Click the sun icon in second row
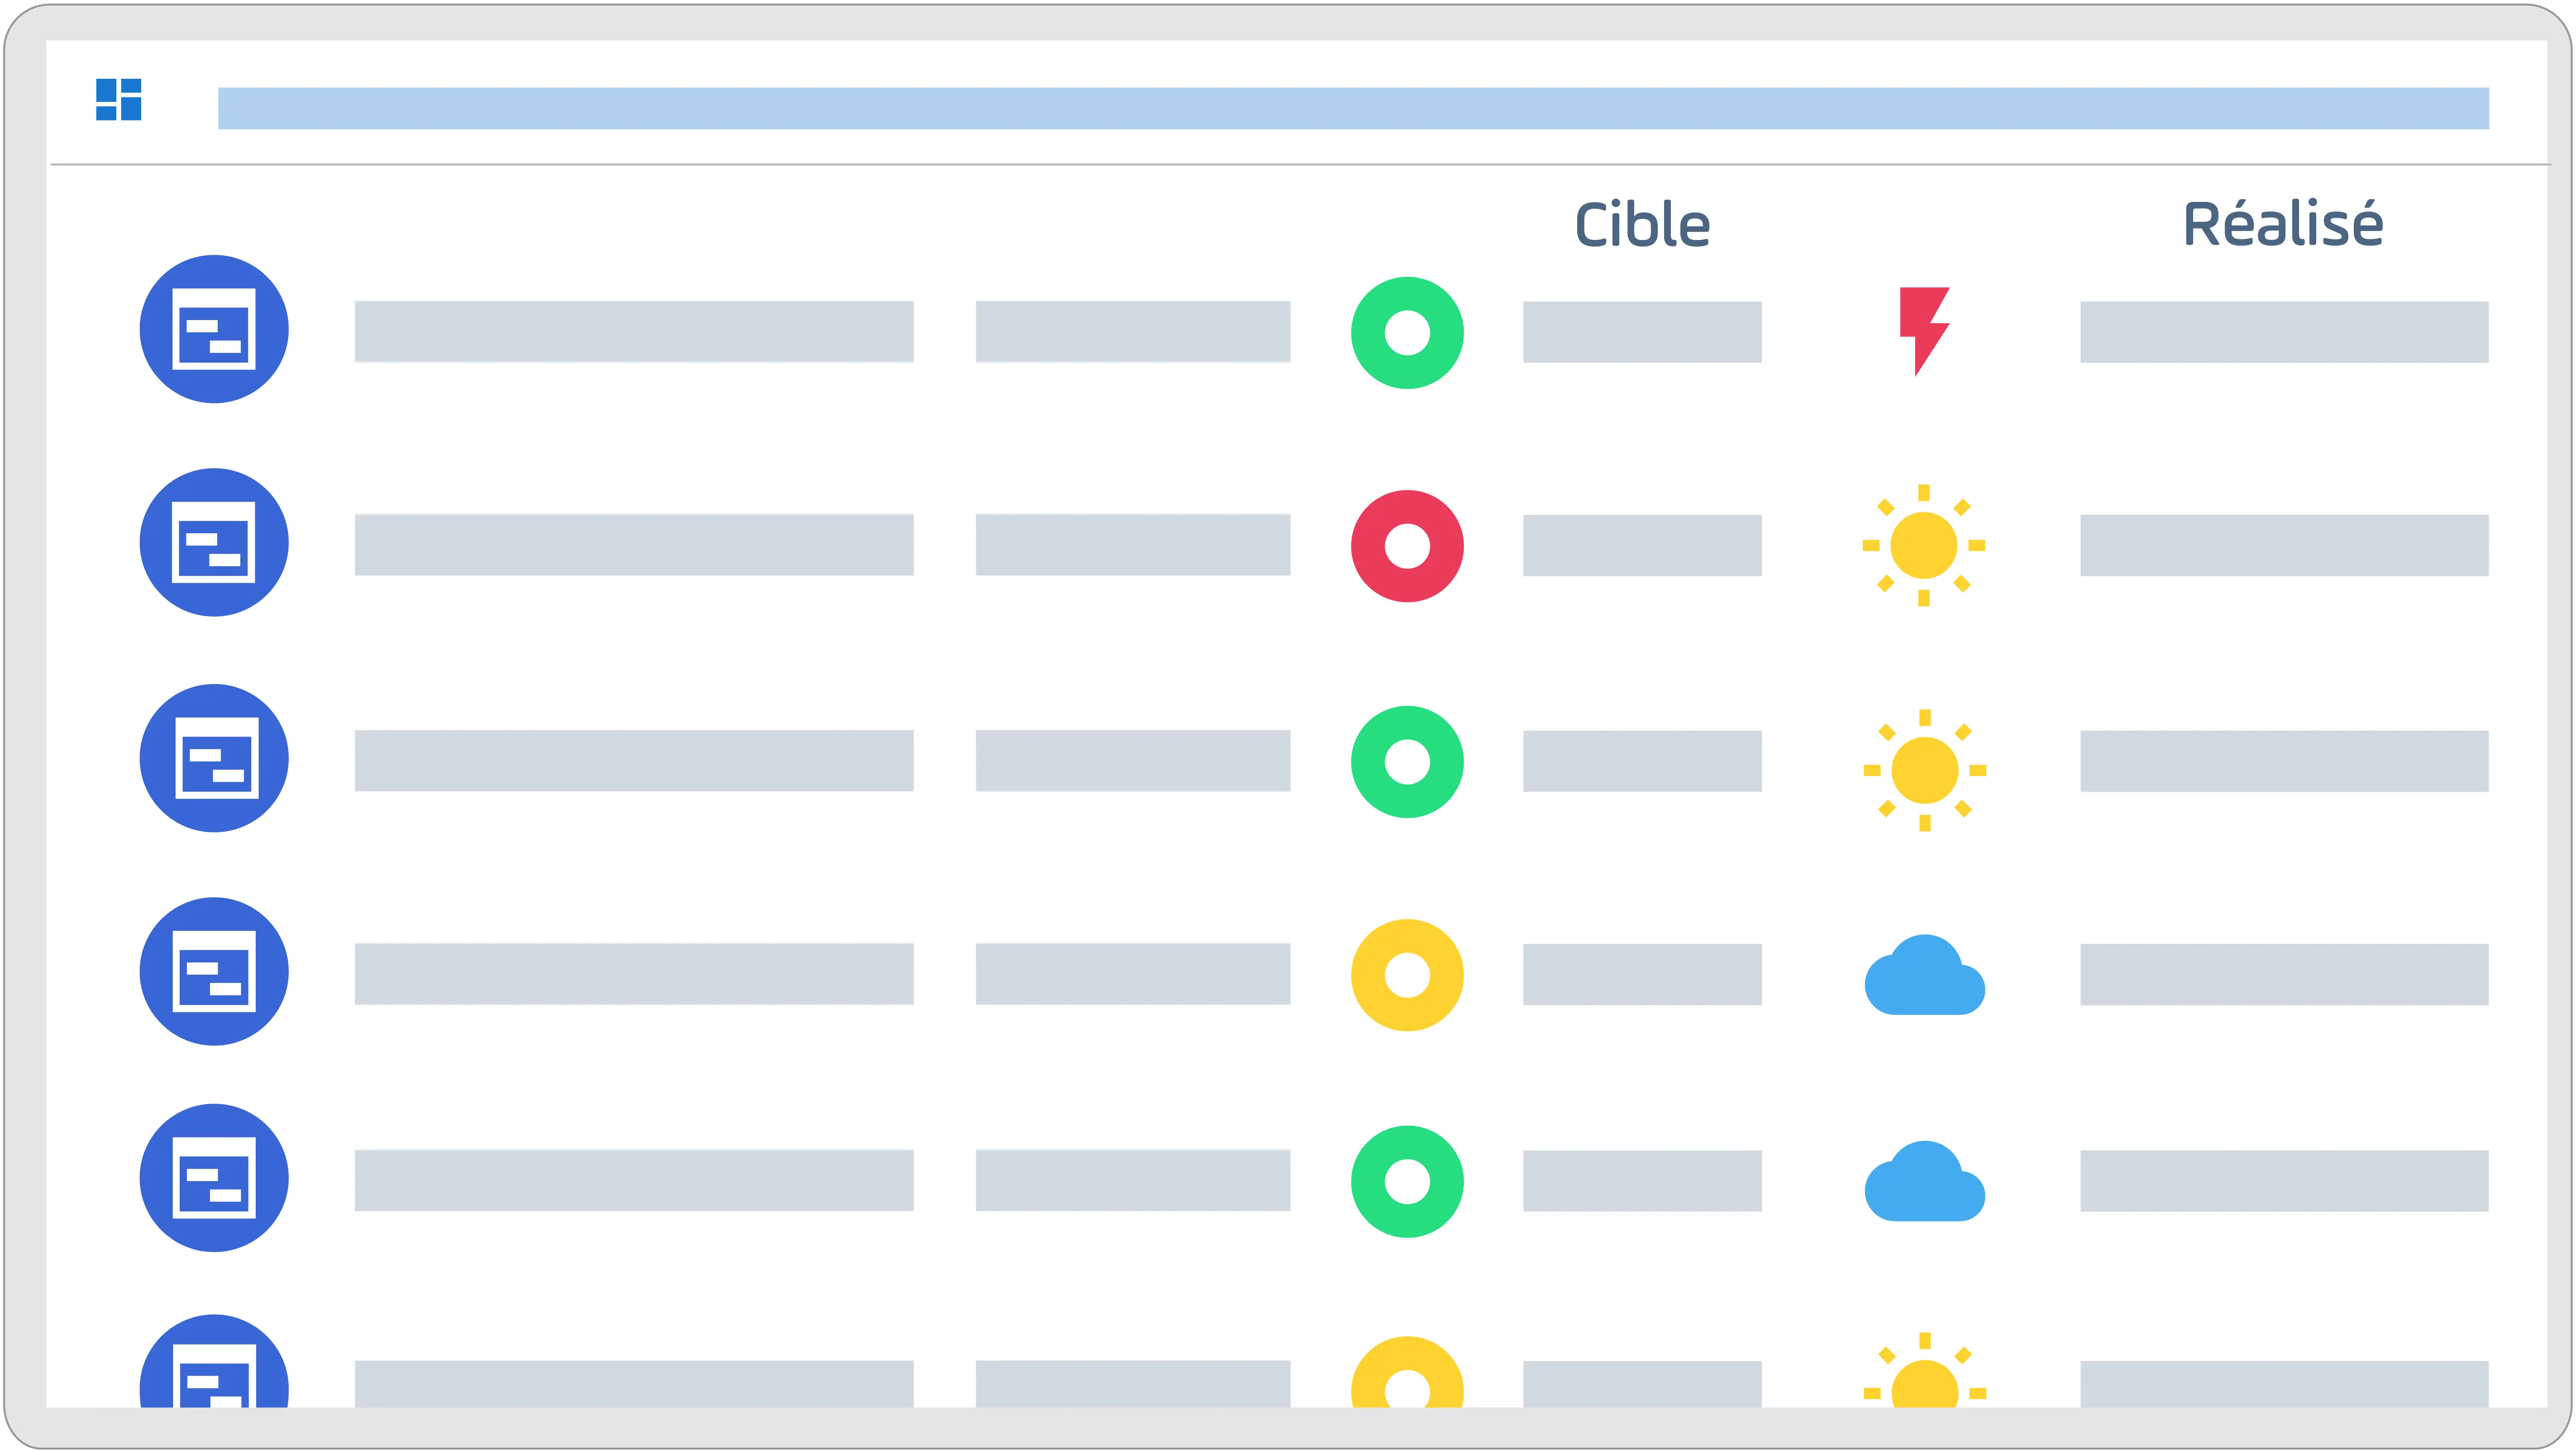 1924,545
